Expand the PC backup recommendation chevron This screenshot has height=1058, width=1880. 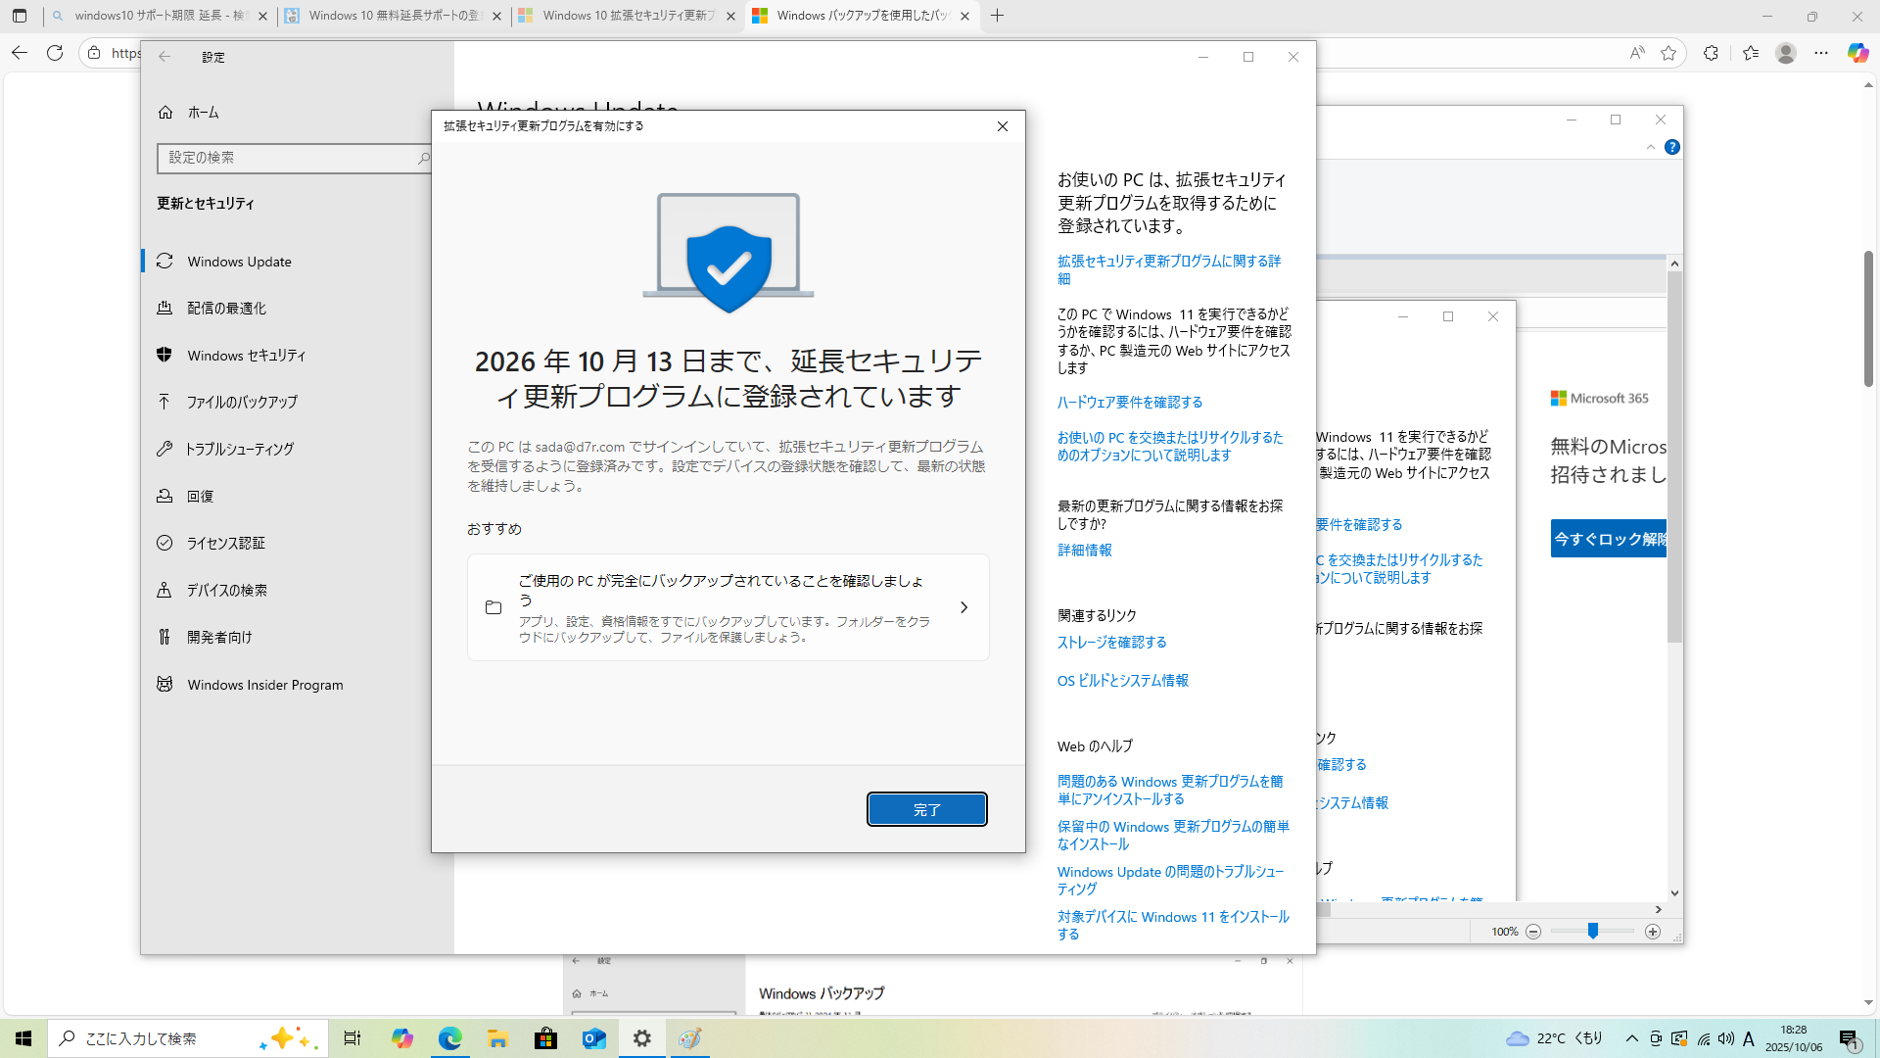963,607
